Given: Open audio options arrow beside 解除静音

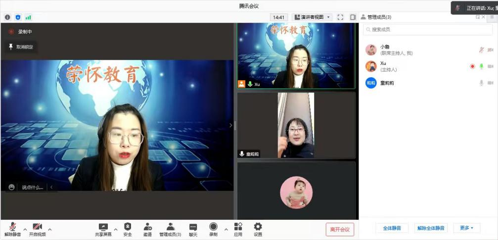Looking at the screenshot, I should click(25, 229).
